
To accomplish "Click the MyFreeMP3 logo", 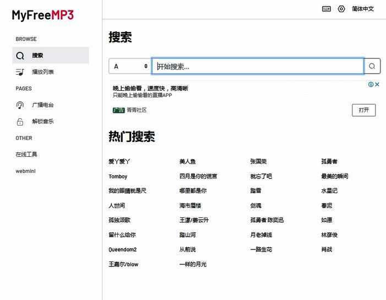I will tap(43, 15).
